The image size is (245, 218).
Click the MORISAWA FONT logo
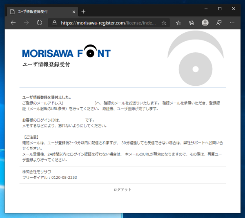[67, 51]
